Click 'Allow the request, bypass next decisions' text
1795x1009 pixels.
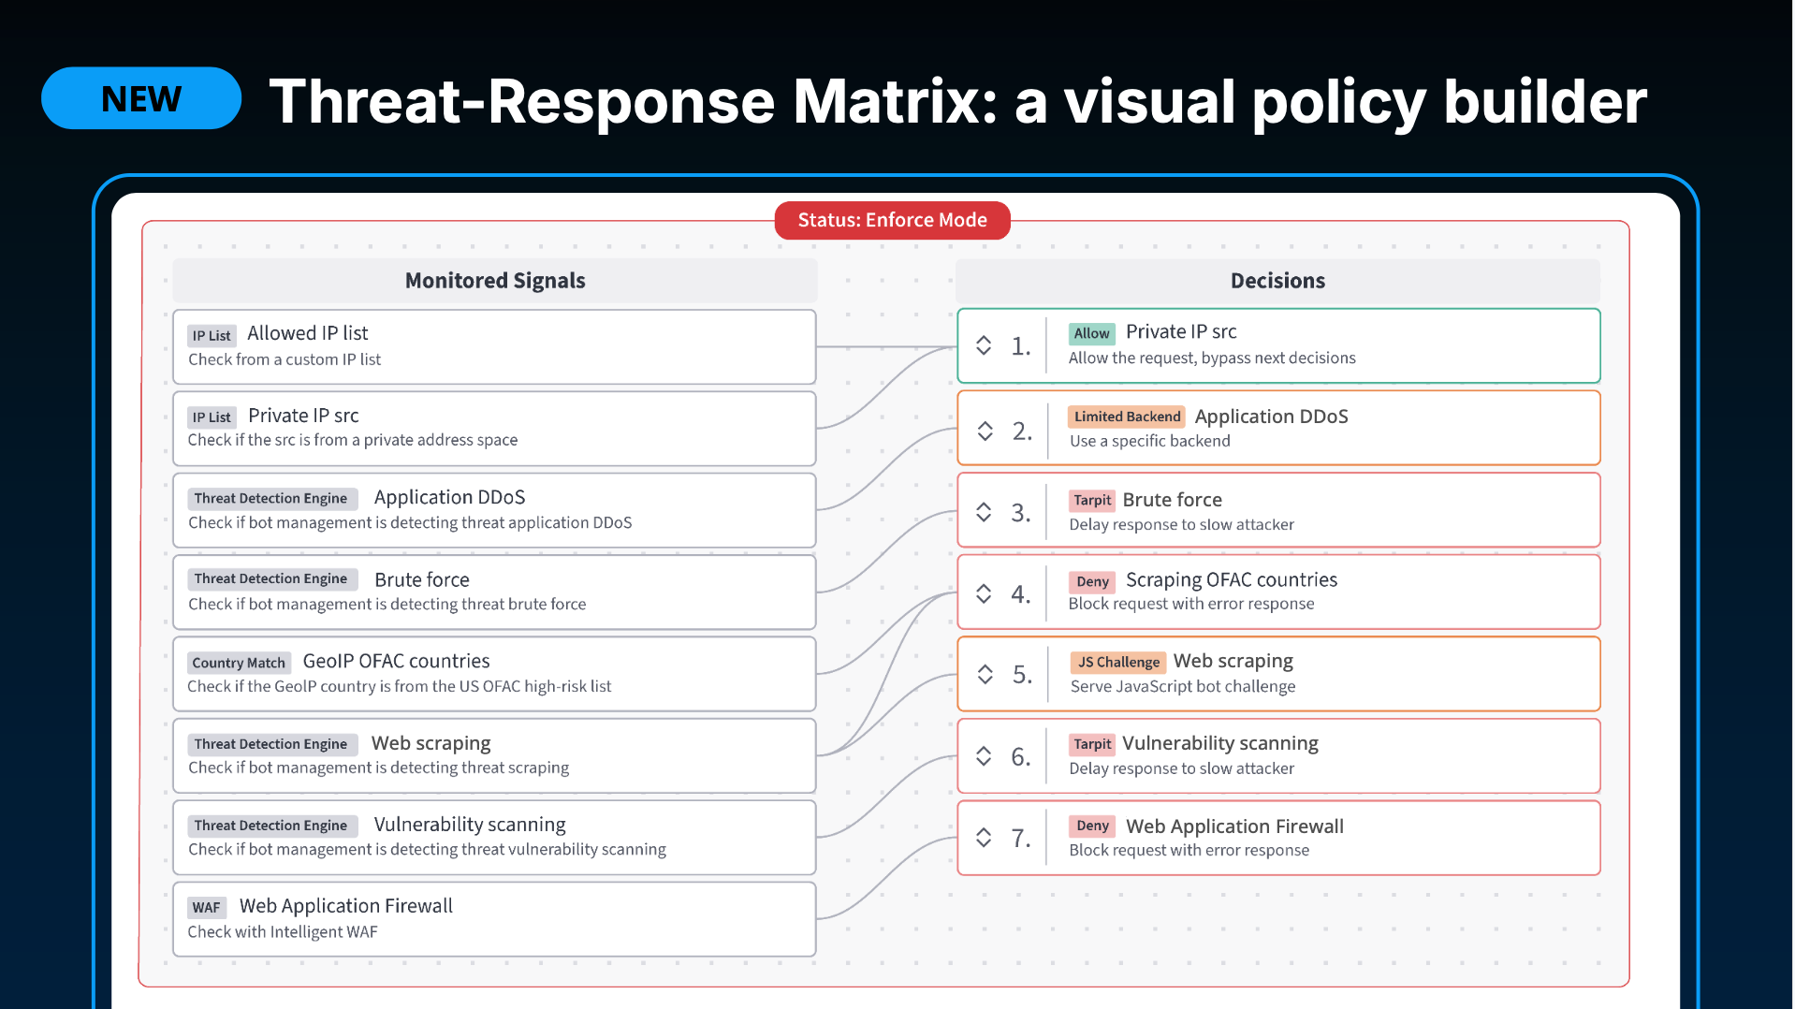tap(1212, 358)
